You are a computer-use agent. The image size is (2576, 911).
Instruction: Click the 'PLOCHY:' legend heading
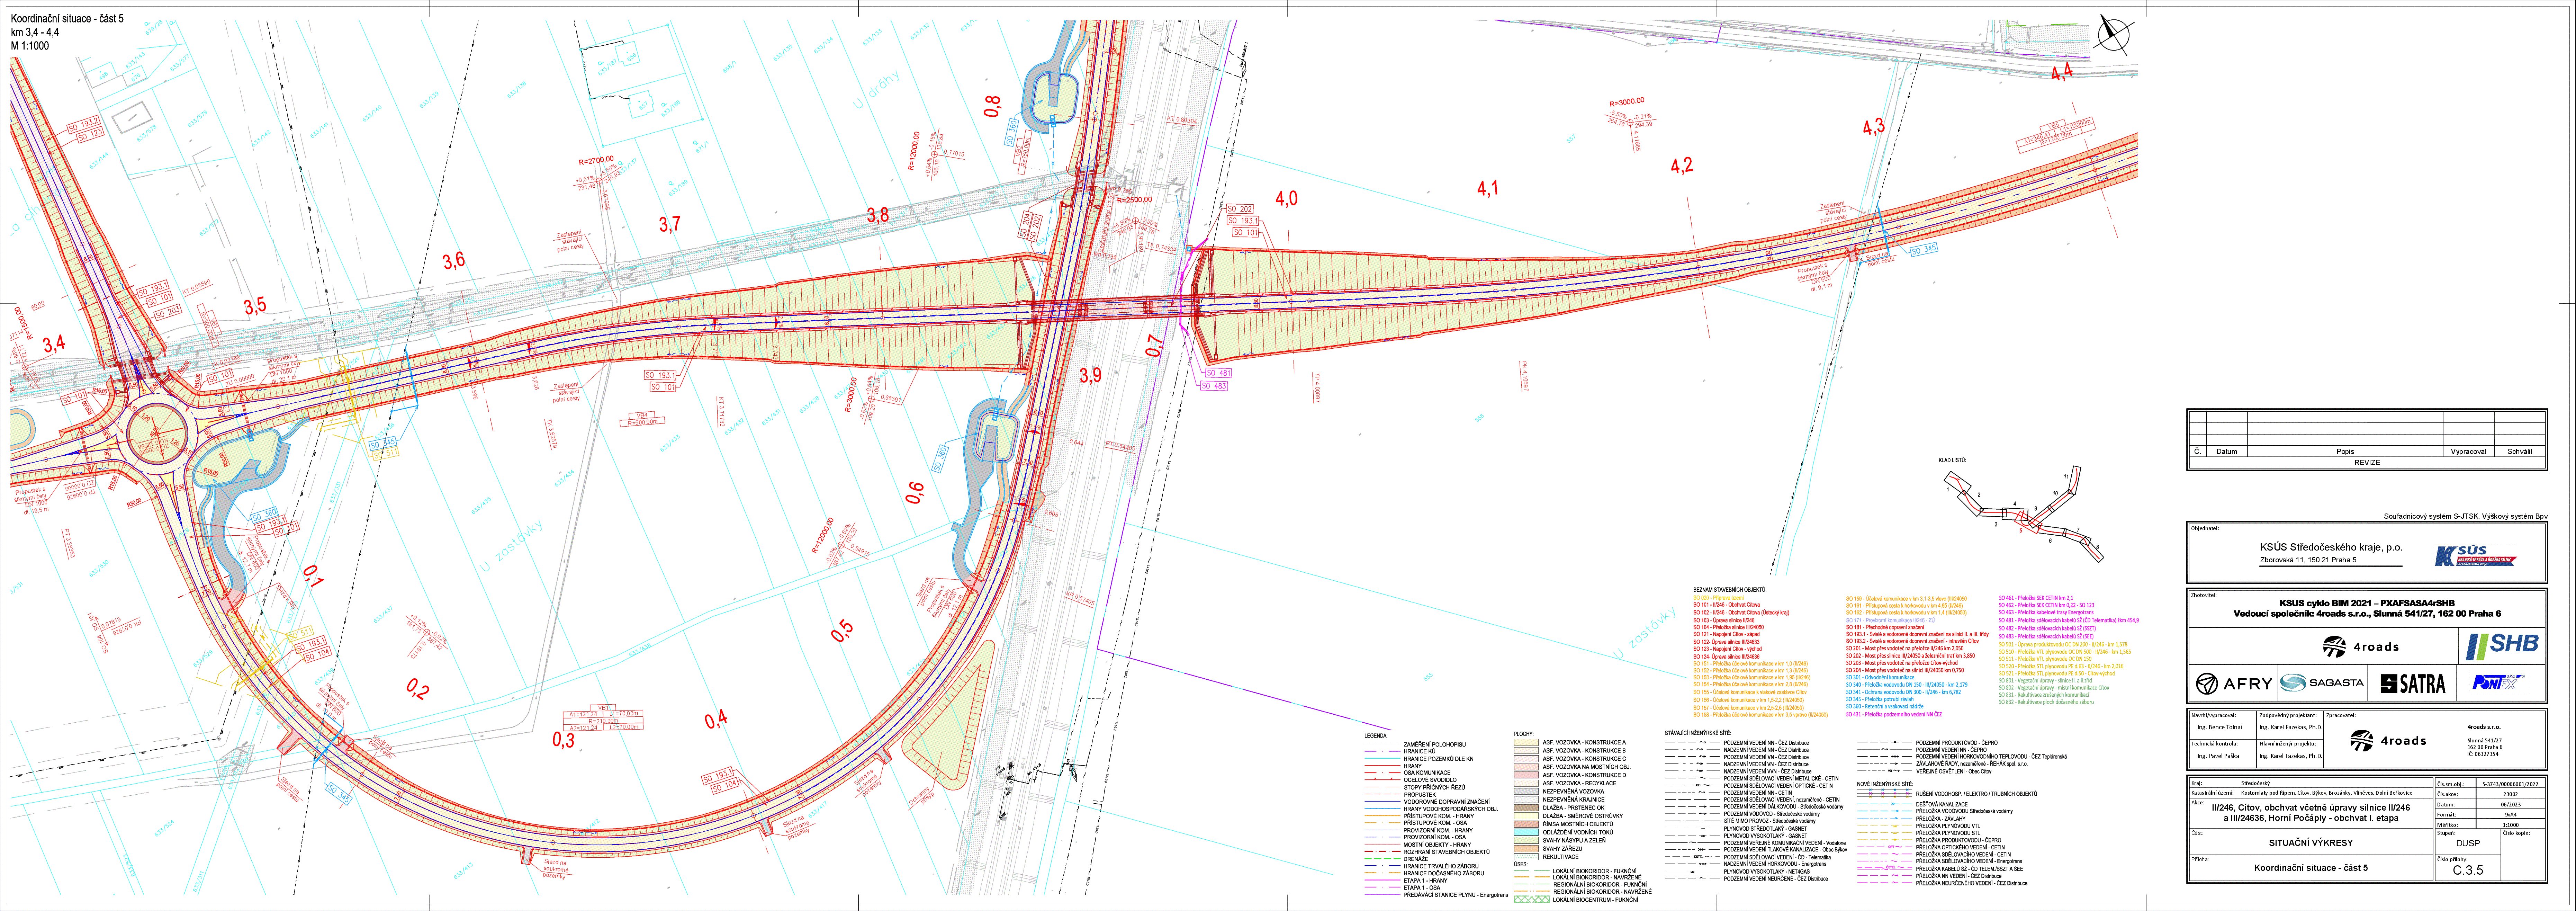(1524, 734)
